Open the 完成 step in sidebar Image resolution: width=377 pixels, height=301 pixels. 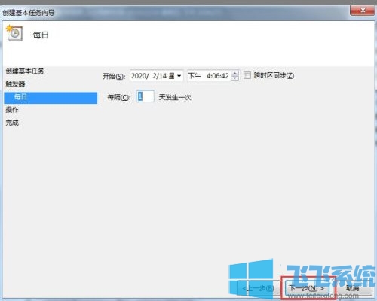click(x=12, y=123)
